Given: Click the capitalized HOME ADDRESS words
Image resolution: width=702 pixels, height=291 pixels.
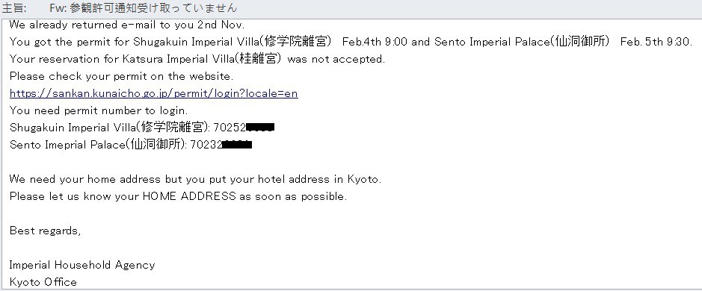Looking at the screenshot, I should tap(189, 196).
